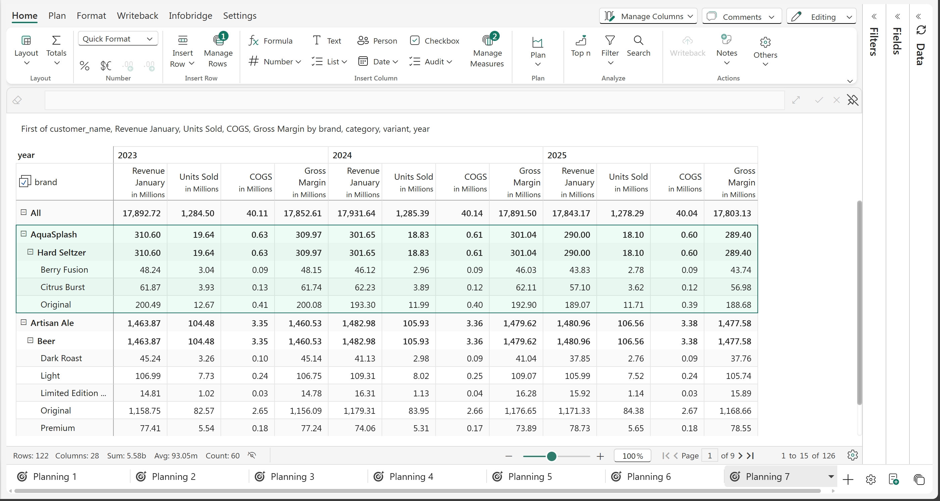
Task: Adjust the zoom slider handle
Action: click(x=551, y=456)
